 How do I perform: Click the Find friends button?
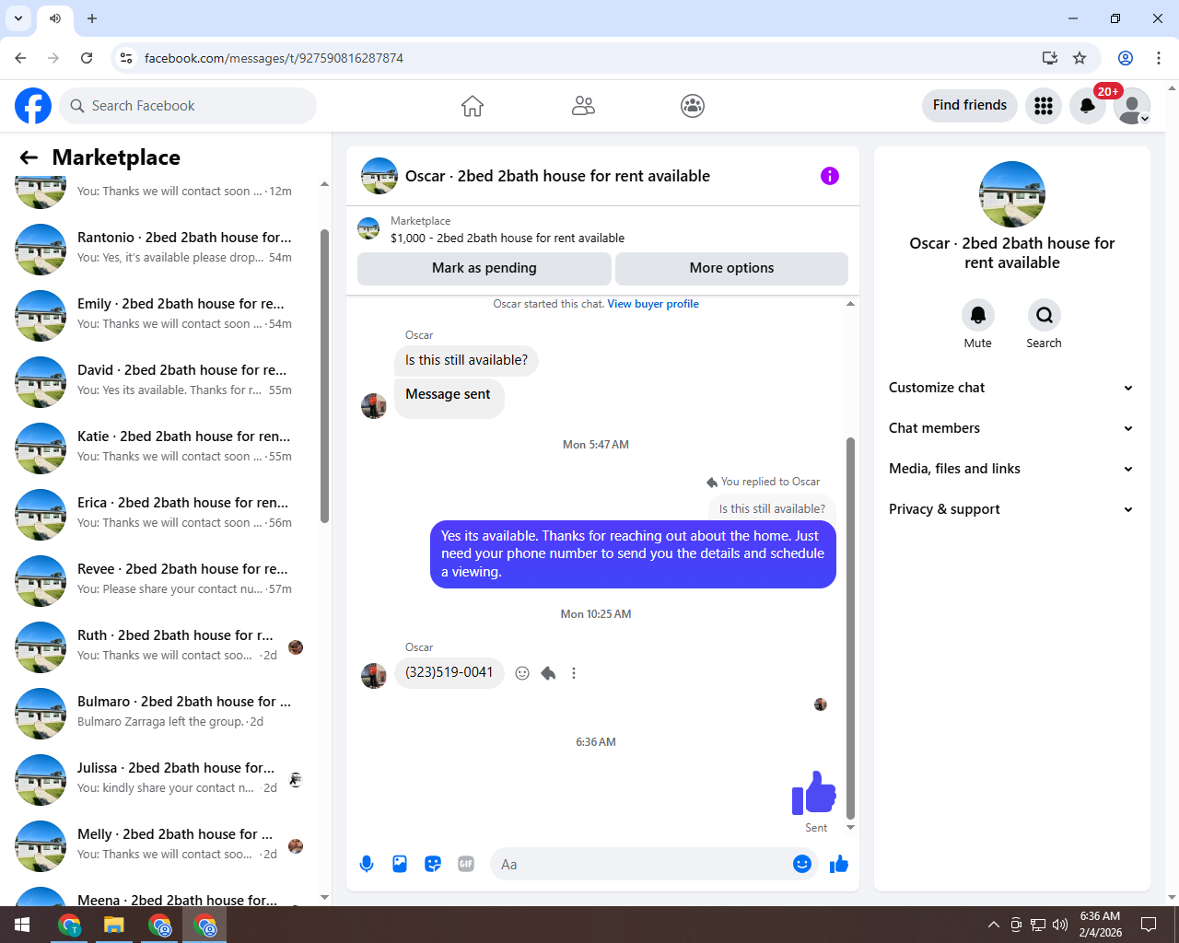[970, 105]
